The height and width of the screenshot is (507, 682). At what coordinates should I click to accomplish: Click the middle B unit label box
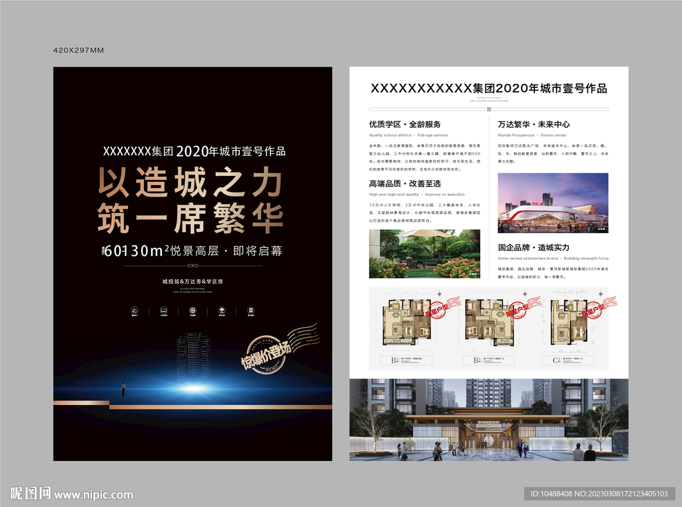[488, 360]
